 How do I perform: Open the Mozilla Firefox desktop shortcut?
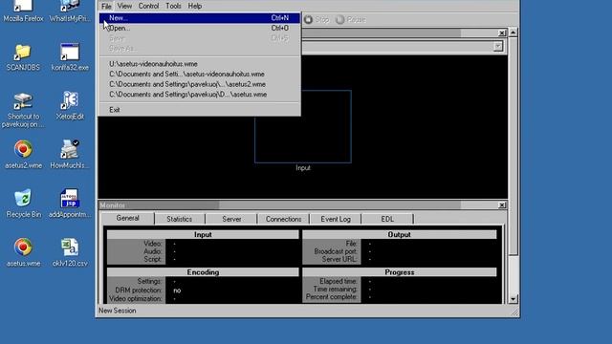(23, 11)
